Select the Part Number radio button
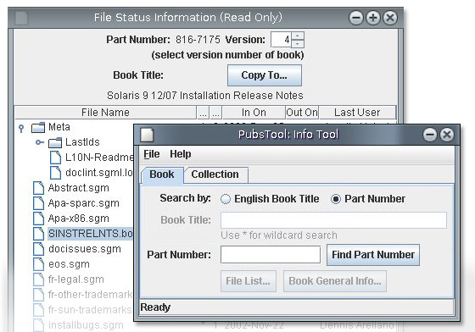 pos(336,199)
